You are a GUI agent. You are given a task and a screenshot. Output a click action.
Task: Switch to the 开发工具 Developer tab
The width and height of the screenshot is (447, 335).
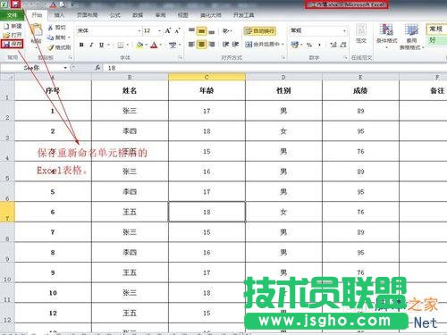[x=243, y=15]
